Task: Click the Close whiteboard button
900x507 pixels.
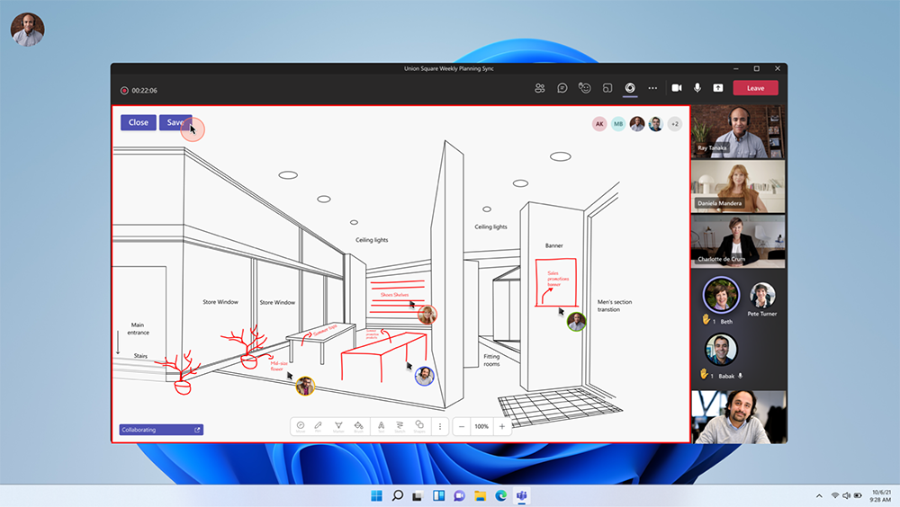Action: click(x=139, y=122)
